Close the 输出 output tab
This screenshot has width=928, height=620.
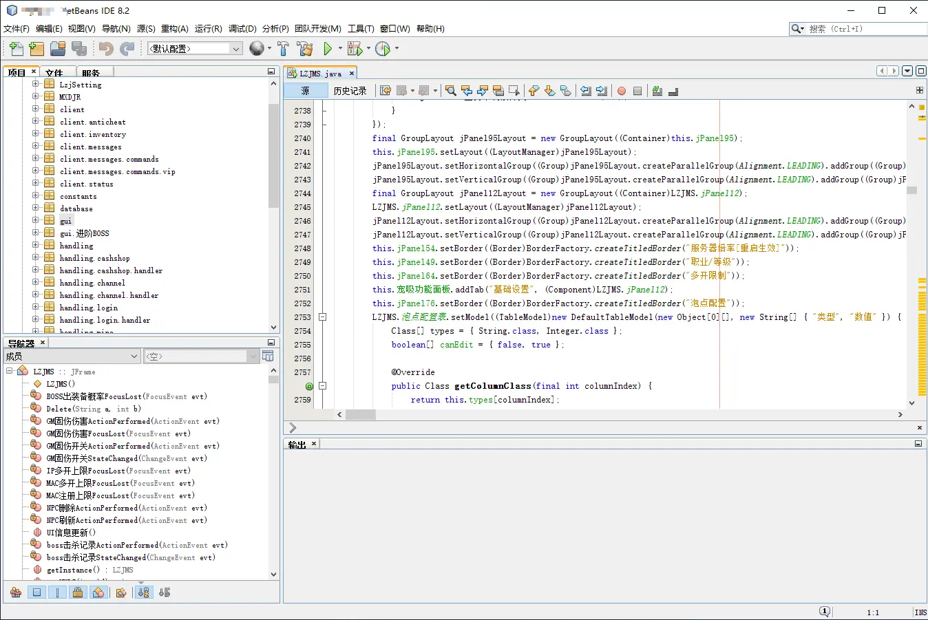314,444
